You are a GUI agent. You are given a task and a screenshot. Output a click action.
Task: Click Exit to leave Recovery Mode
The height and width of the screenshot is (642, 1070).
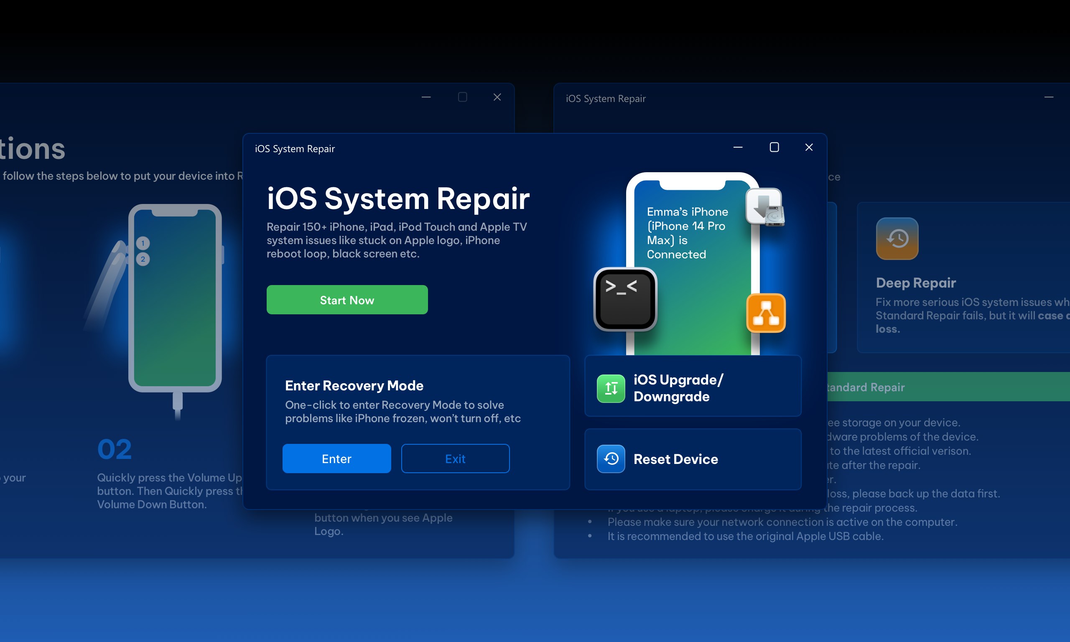455,459
